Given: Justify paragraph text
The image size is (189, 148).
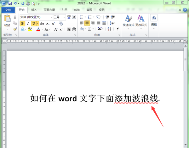Looking at the screenshot, I should pyautogui.click(x=99, y=23).
